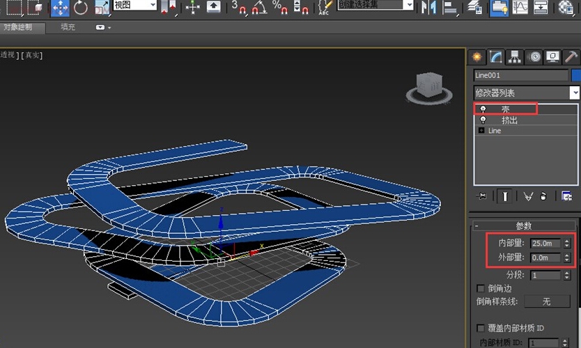Click the Align tool icon
Screen dimensions: 581x348
(x=450, y=8)
